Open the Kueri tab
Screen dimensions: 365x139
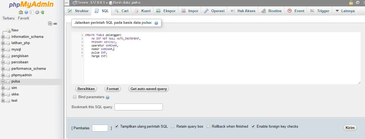pyautogui.click(x=142, y=11)
